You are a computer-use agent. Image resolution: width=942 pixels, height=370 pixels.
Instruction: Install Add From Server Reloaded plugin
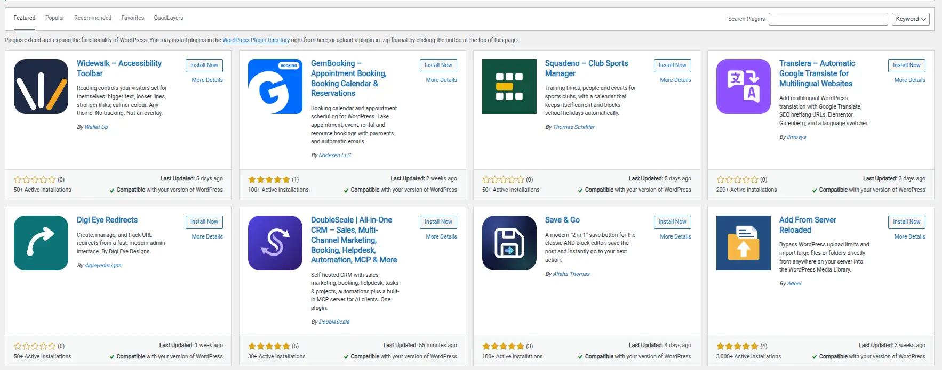click(x=907, y=222)
